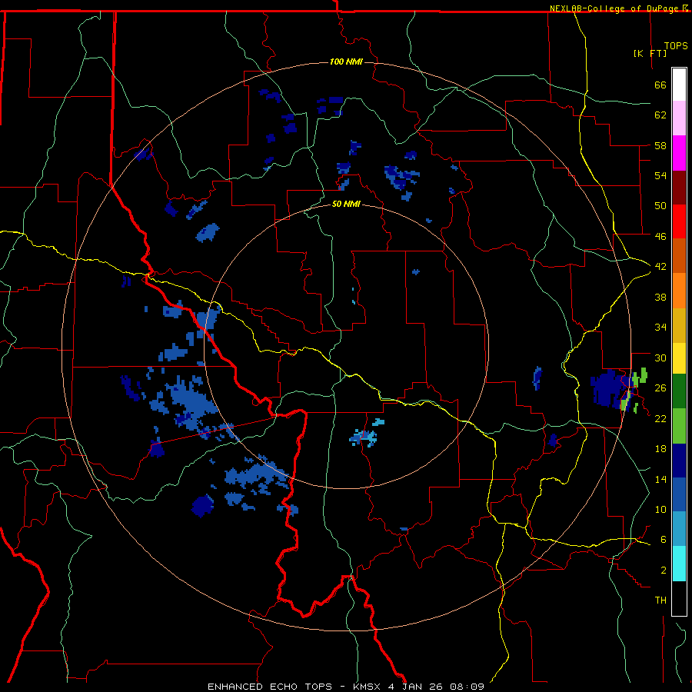
Task: Click the green echo at the east edge
Action: point(639,378)
